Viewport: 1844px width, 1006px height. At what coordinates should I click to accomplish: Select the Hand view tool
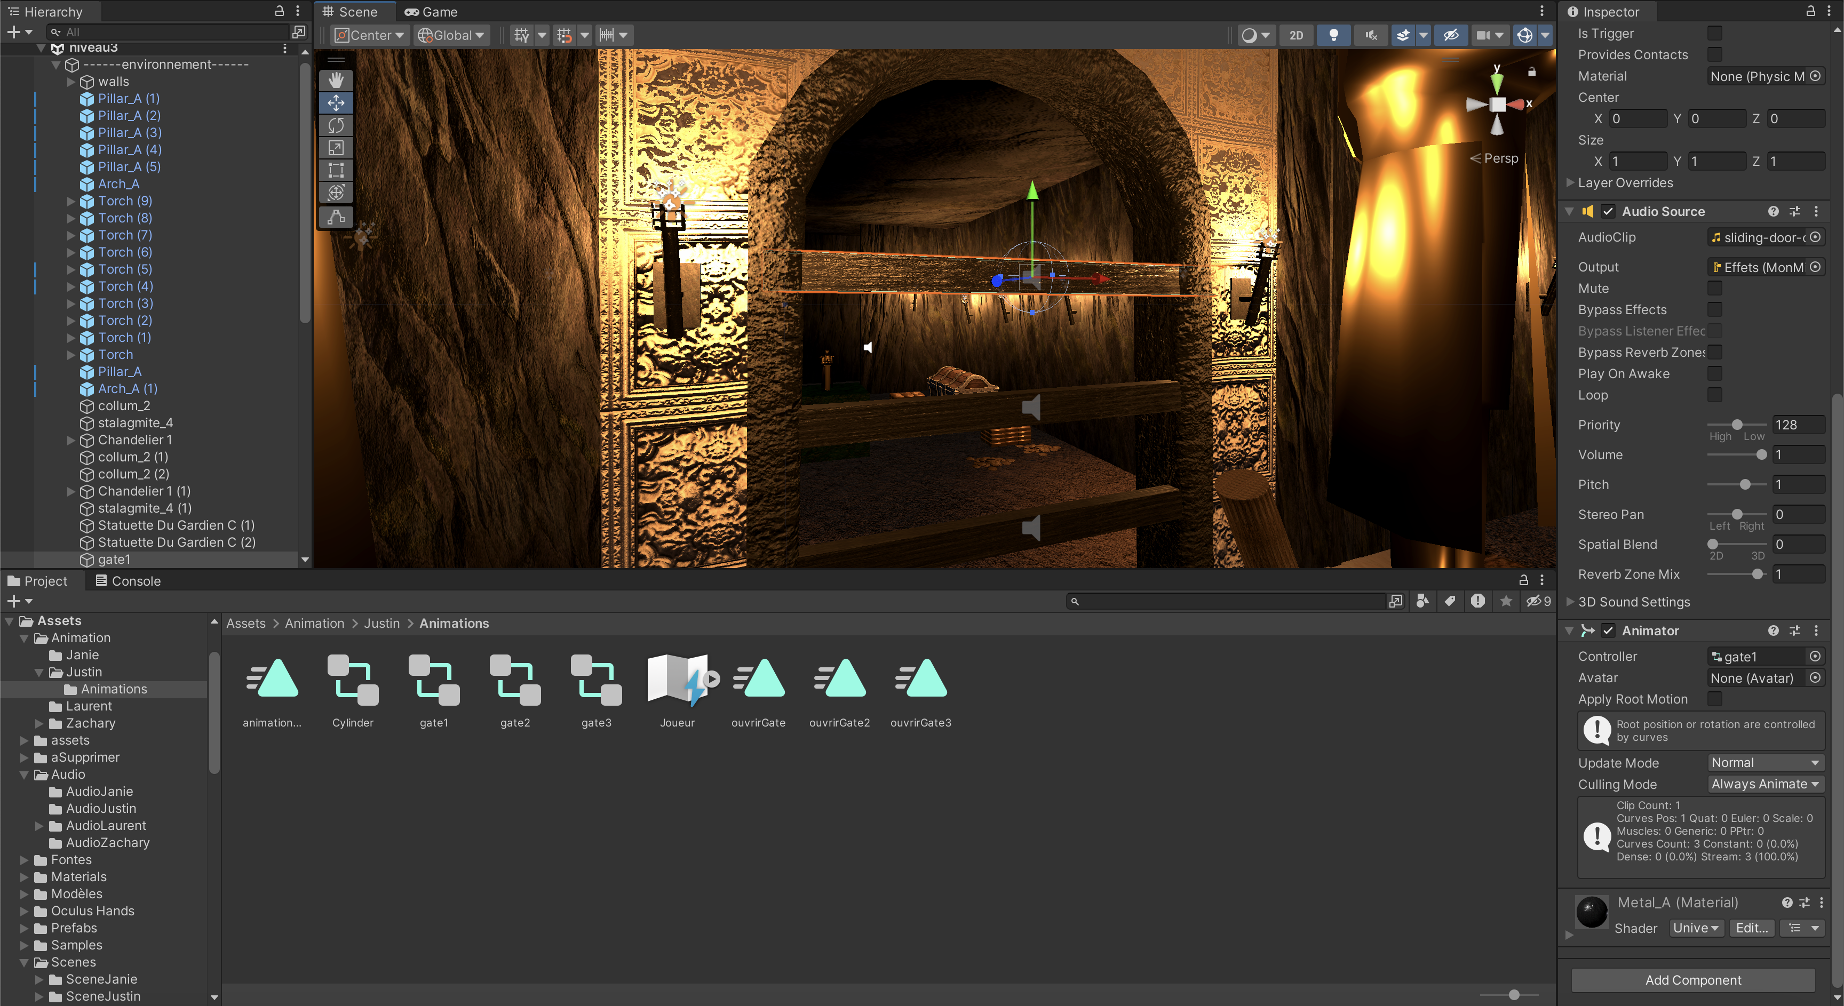click(x=336, y=80)
